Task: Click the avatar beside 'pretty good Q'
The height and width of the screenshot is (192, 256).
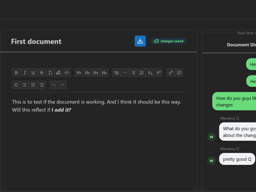Action: (211, 161)
